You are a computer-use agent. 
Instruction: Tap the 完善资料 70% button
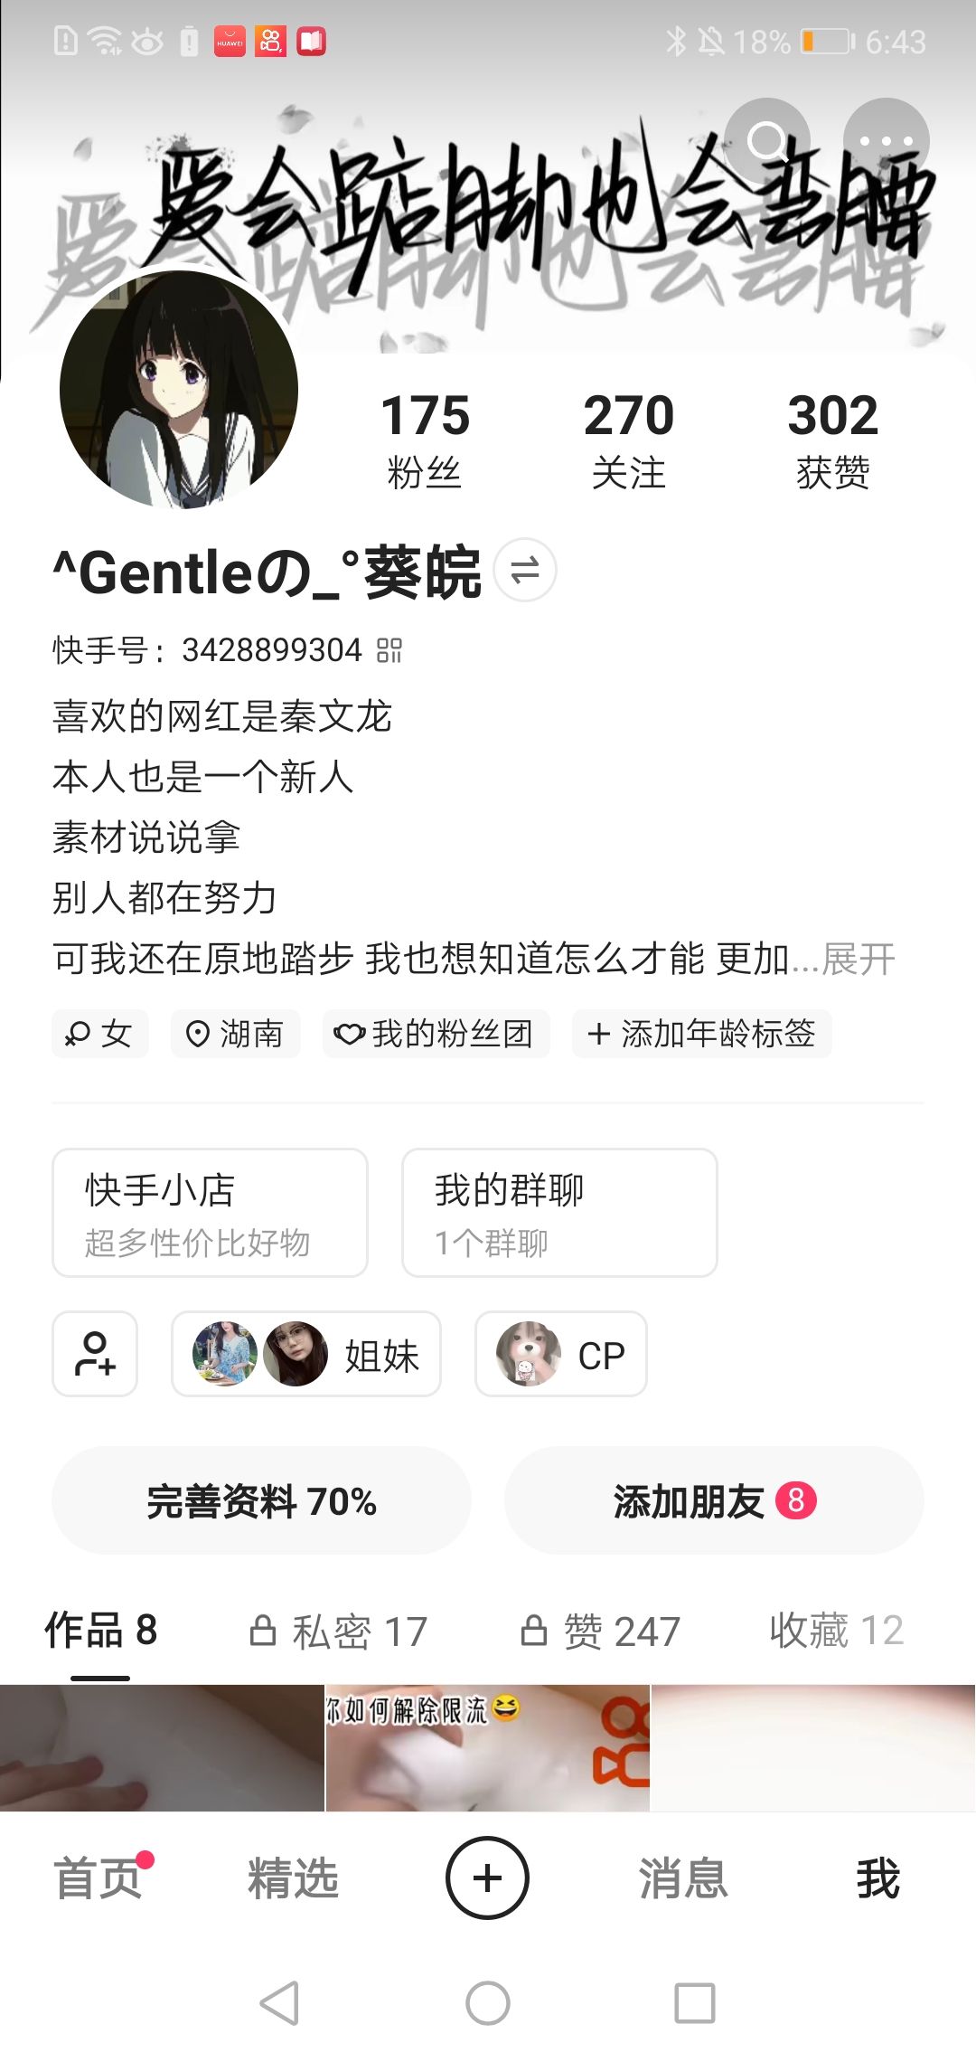pos(261,1501)
